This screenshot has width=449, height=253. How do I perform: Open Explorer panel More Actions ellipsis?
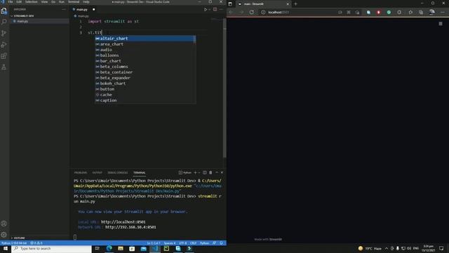coord(64,9)
